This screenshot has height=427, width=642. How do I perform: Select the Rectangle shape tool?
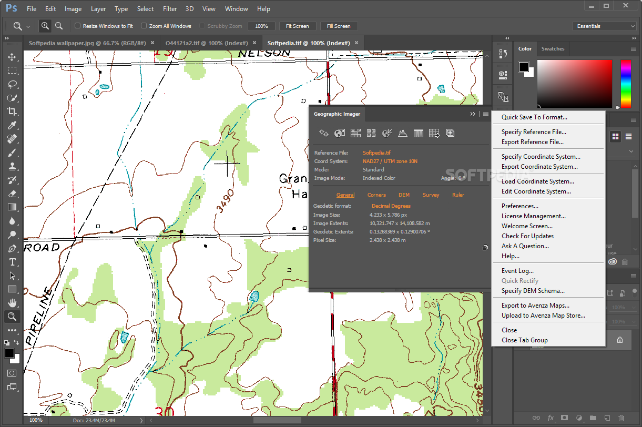[12, 289]
